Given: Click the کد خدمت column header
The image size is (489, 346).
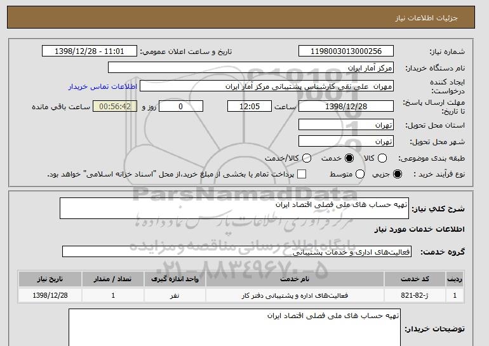Looking at the screenshot, I should tap(415, 279).
